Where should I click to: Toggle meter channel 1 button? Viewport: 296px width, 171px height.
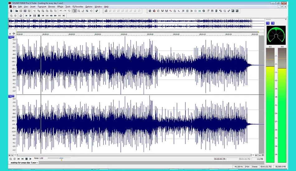268,23
